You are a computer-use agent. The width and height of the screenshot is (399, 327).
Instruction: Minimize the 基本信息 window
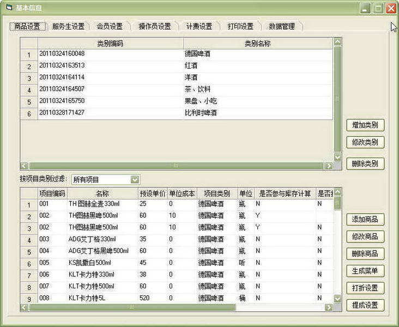pyautogui.click(x=365, y=8)
